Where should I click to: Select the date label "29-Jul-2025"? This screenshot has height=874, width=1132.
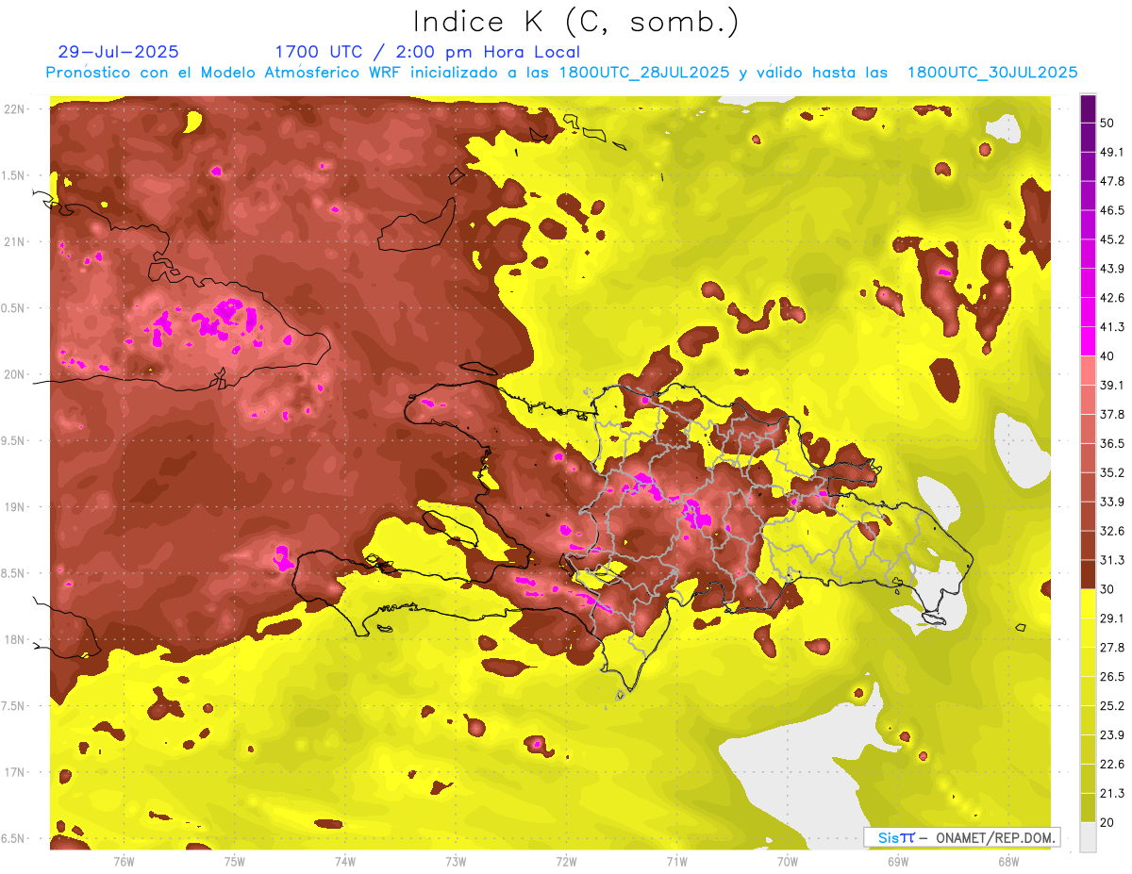click(x=119, y=52)
